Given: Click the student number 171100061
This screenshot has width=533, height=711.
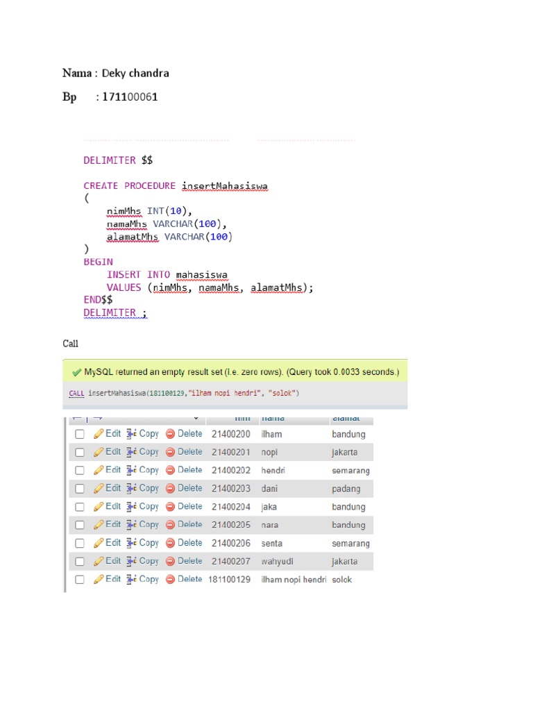Looking at the screenshot, I should [x=130, y=97].
